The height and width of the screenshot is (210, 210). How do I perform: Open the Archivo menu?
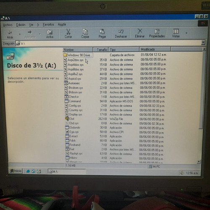click(x=8, y=25)
